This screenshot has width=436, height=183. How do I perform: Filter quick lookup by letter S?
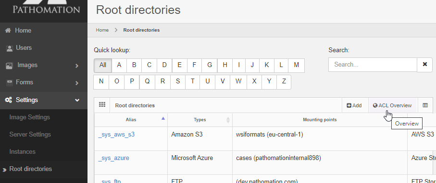[178, 81]
